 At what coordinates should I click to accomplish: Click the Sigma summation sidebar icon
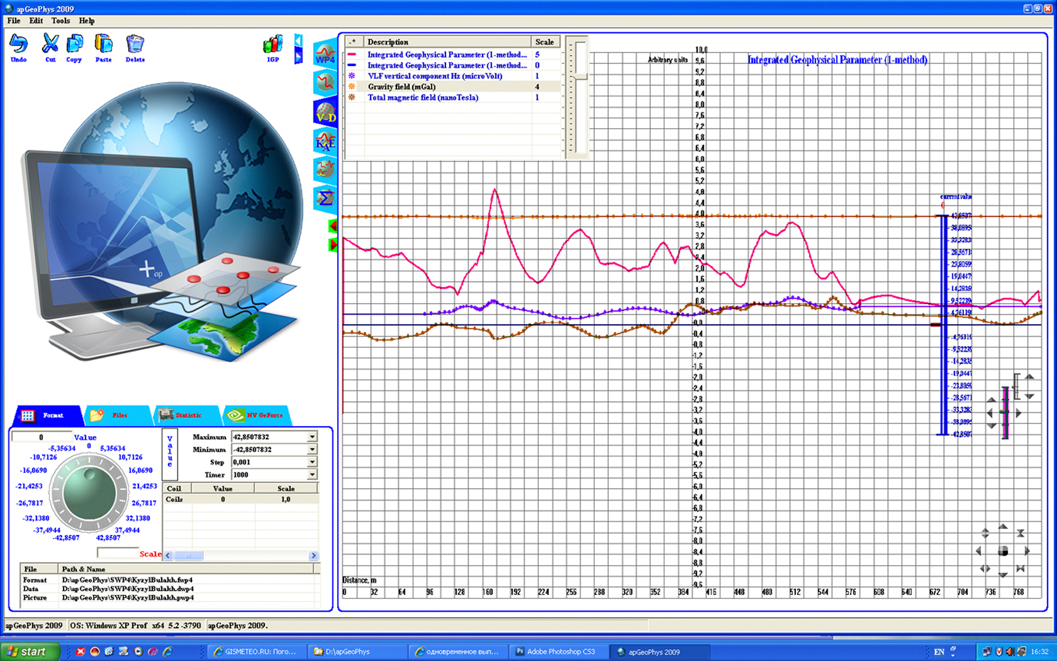click(x=325, y=198)
